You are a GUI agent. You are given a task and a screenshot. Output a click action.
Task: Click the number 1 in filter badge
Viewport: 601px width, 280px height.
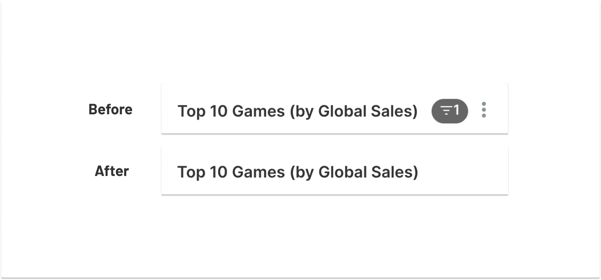tap(456, 110)
